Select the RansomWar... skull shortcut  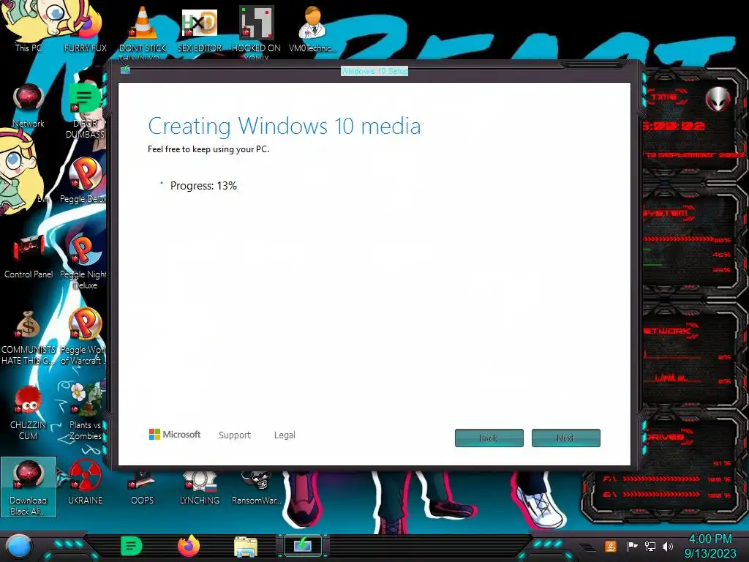[x=257, y=487]
